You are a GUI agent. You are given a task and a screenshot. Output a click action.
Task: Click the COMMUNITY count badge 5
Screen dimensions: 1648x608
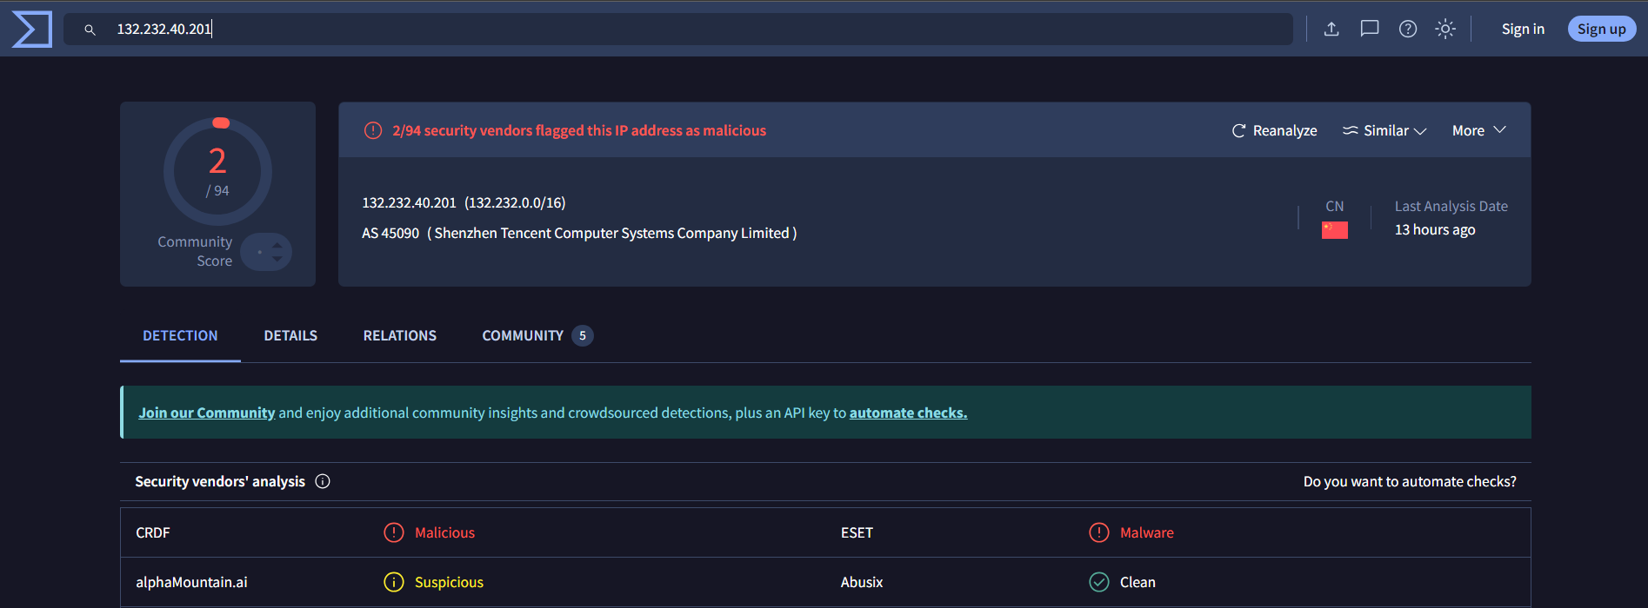pos(583,335)
